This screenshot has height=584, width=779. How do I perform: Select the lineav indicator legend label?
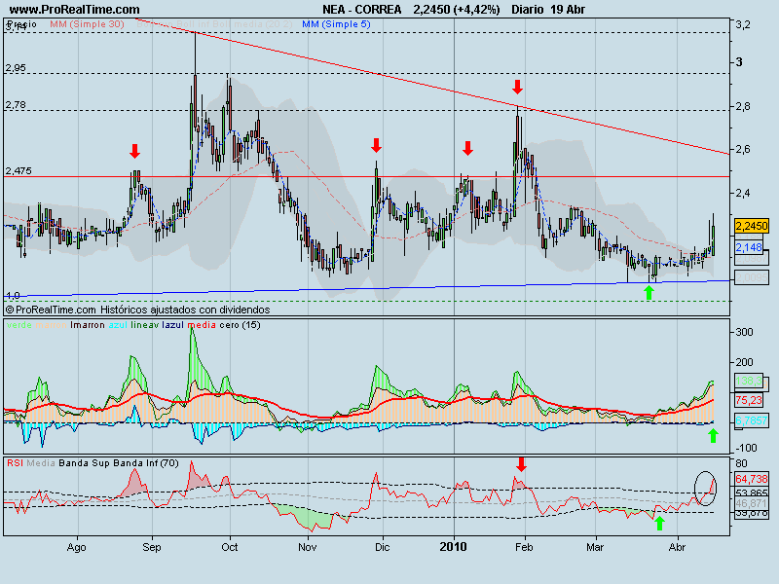[x=145, y=325]
